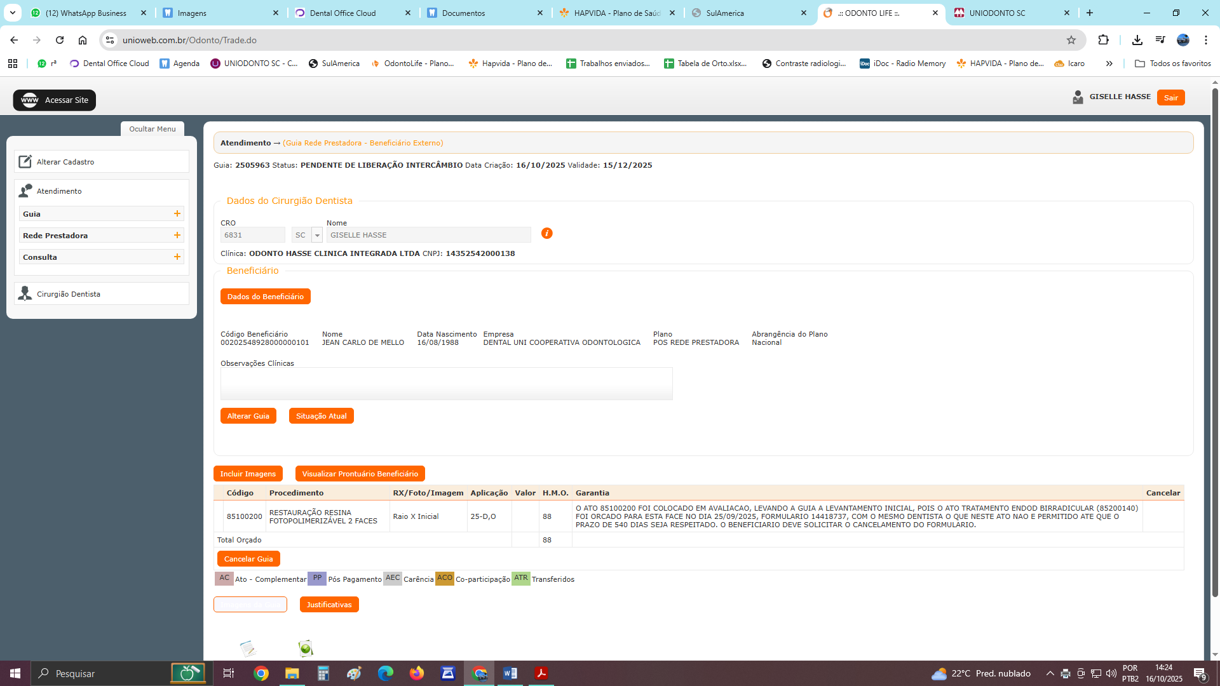Click the ACO Co-participação color legend
The width and height of the screenshot is (1220, 686).
point(445,579)
